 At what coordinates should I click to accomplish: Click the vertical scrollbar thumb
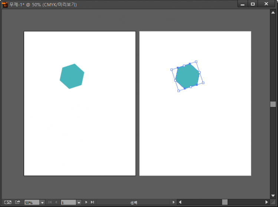click(x=273, y=104)
